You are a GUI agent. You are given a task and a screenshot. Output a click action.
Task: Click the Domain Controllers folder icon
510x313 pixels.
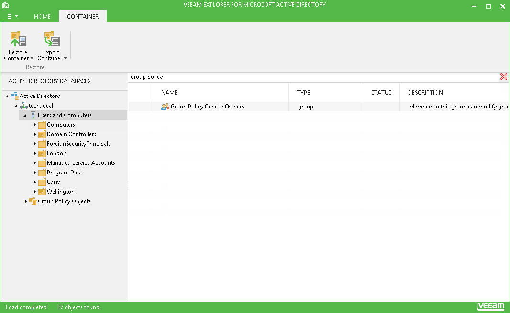point(42,134)
